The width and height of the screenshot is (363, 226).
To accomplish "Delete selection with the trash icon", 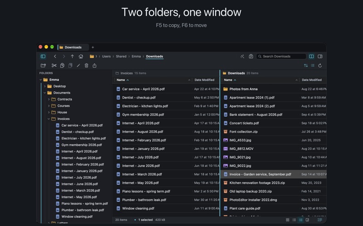I will (x=86, y=66).
